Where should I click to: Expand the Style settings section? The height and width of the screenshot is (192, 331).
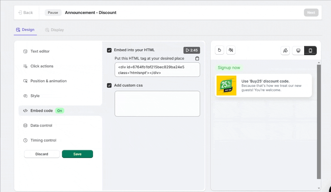click(x=35, y=96)
